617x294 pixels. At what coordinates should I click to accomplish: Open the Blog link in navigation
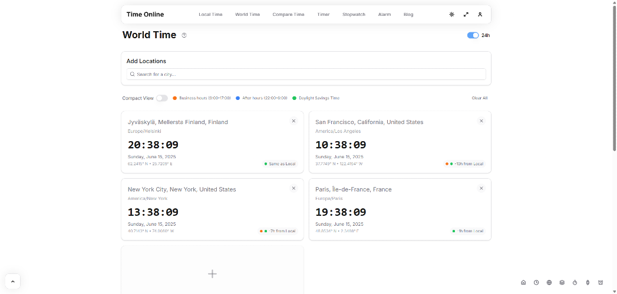408,14
